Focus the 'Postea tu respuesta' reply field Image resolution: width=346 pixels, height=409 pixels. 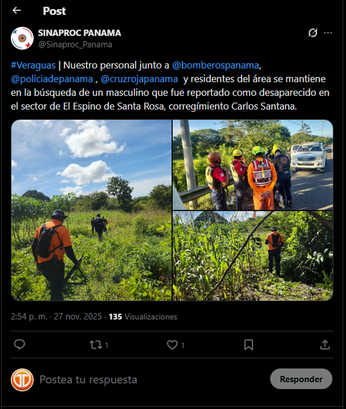[x=151, y=379]
